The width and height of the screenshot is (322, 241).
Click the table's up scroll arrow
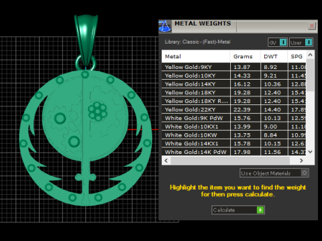point(310,55)
